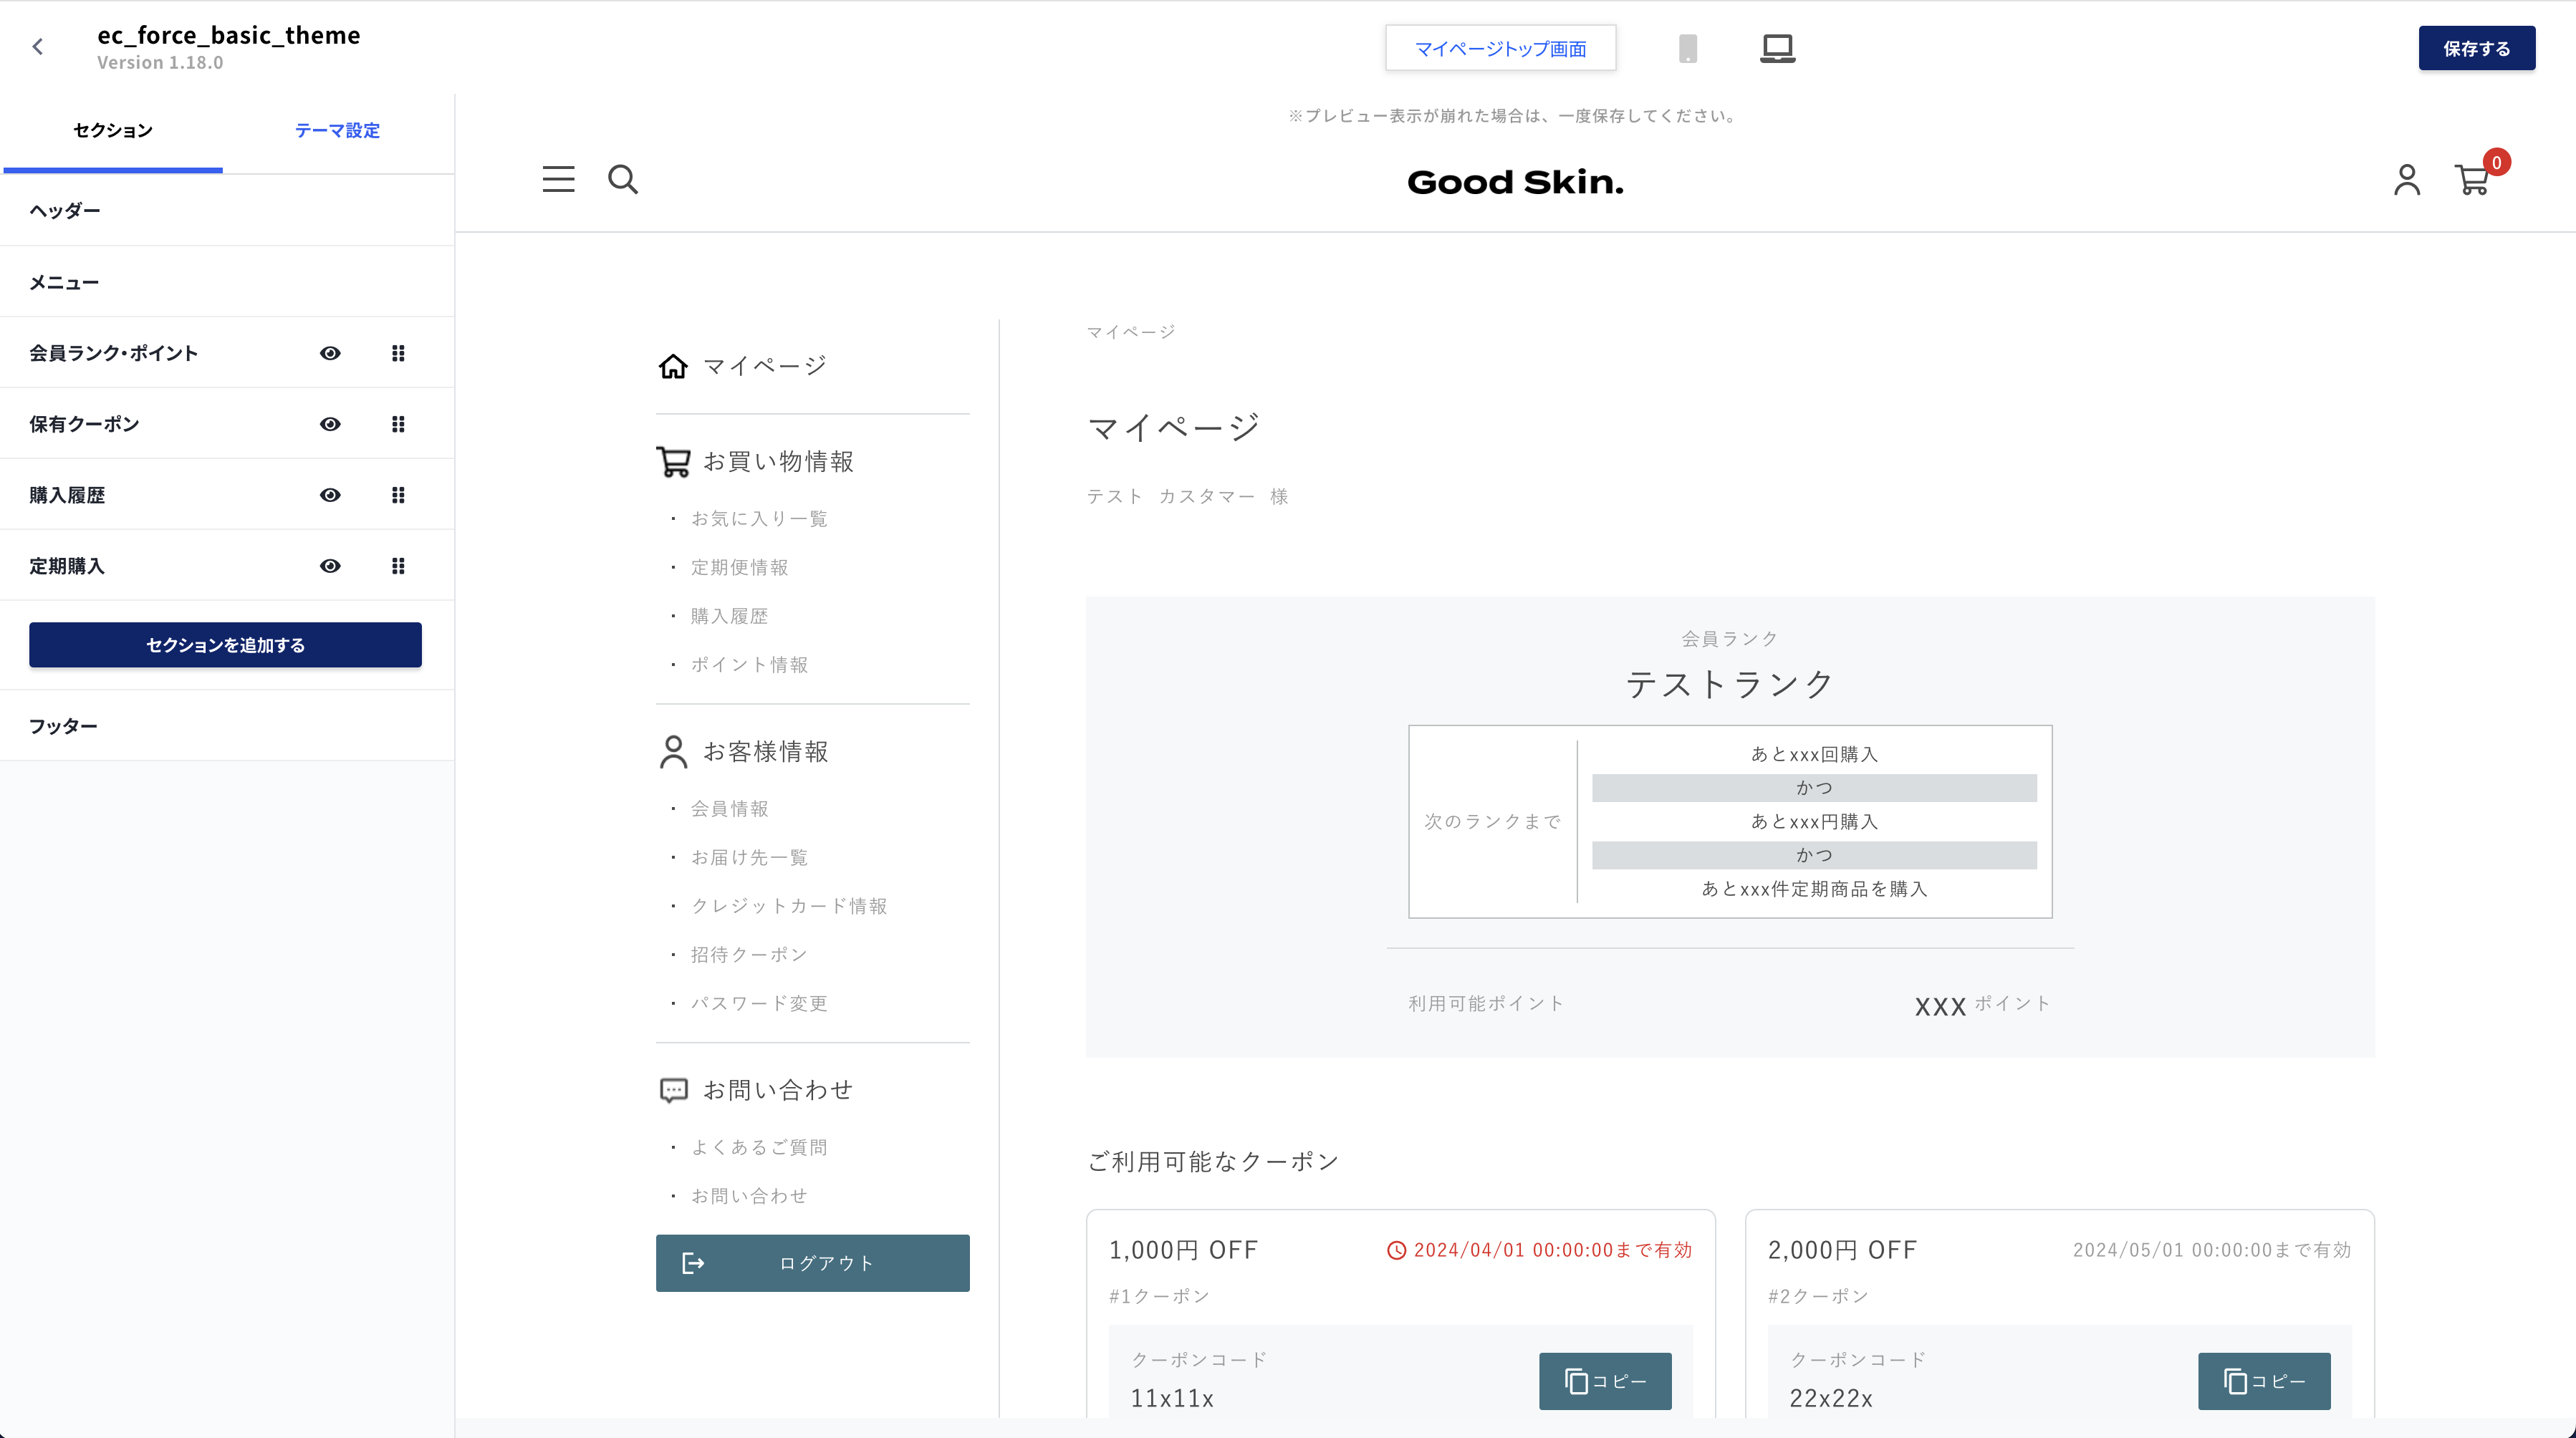The image size is (2576, 1438).
Task: Open the マイページトップ画面 page selector
Action: click(x=1500, y=48)
